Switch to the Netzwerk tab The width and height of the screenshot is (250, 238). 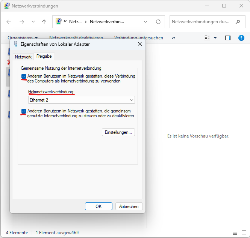23,57
